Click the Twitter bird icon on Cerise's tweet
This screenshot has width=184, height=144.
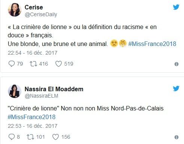(176, 7)
